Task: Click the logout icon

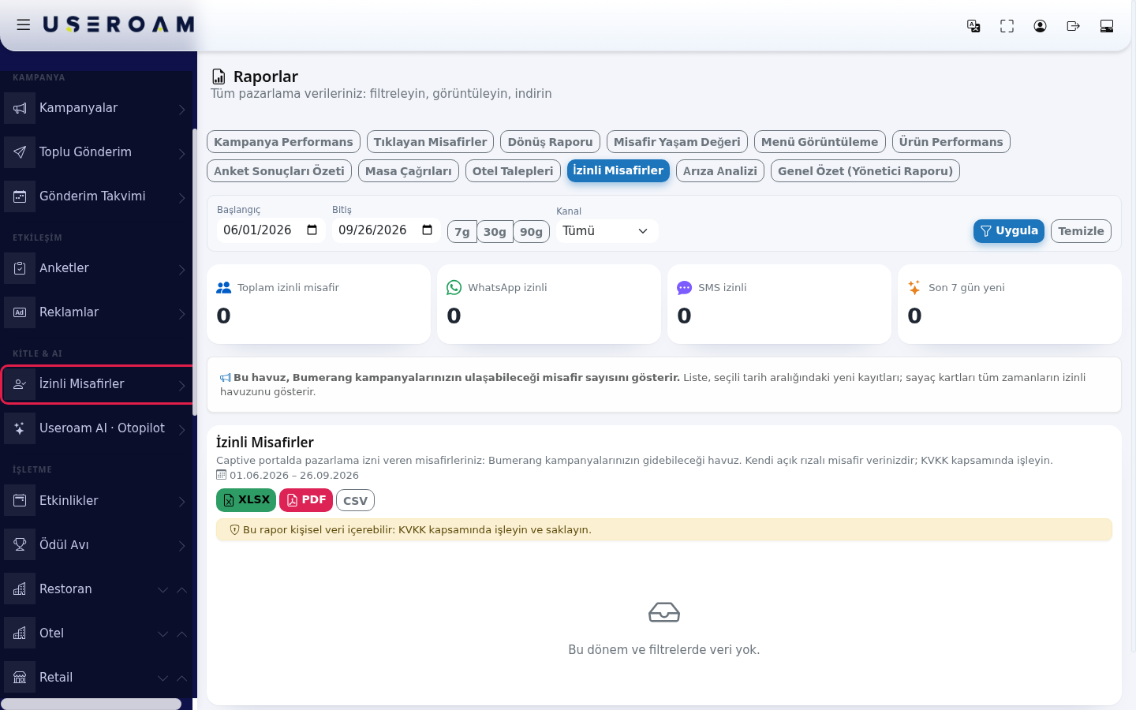Action: (1073, 26)
